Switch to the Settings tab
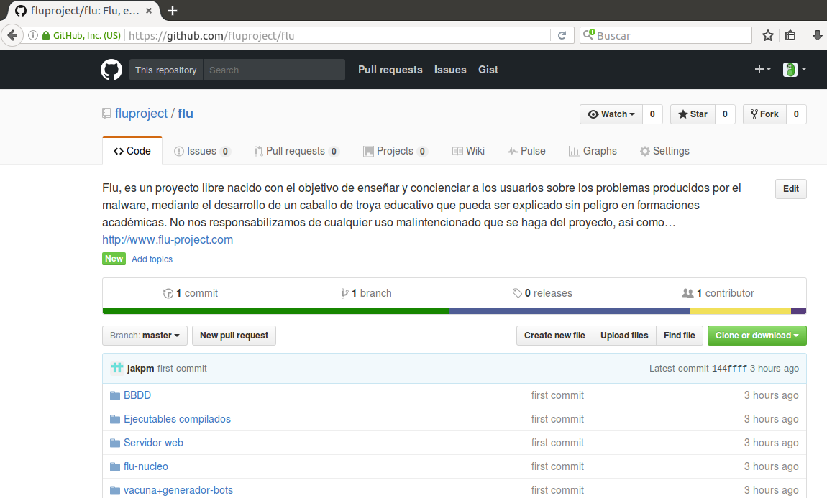Image resolution: width=827 pixels, height=498 pixels. click(x=664, y=151)
